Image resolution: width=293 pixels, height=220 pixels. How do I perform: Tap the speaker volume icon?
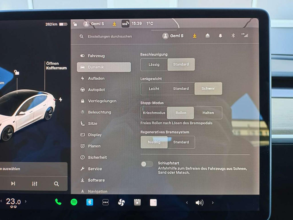(199, 203)
